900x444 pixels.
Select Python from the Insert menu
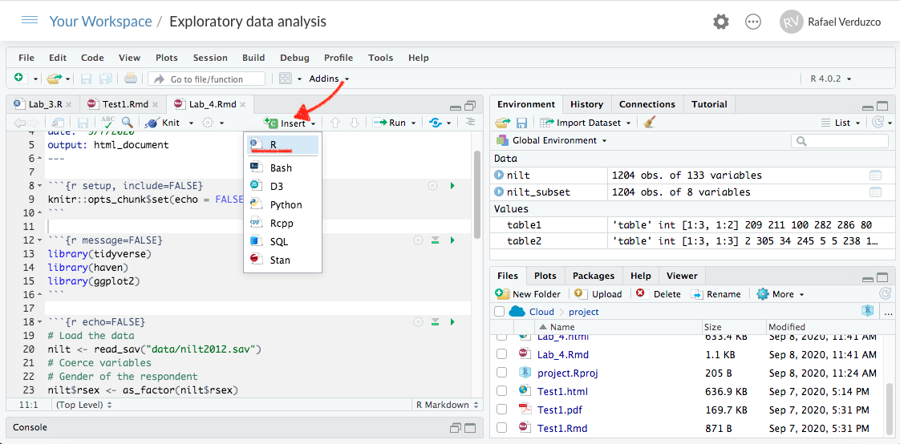pos(286,205)
